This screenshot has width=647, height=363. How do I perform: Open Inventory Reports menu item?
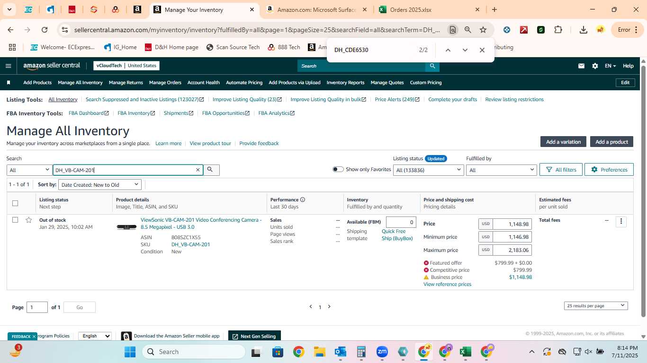345,82
